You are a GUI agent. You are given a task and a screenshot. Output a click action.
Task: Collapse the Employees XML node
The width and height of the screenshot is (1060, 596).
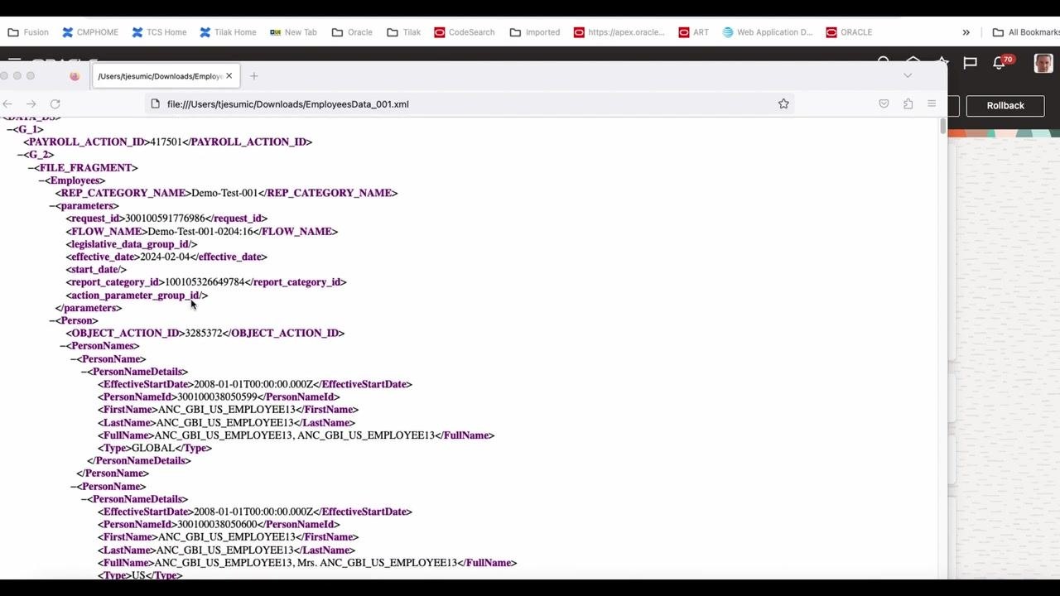(x=42, y=180)
